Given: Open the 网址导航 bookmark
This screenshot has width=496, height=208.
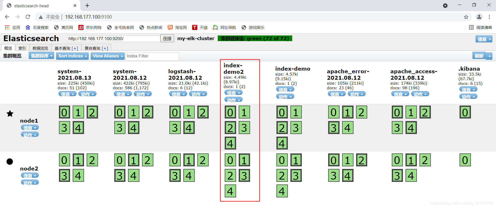Looking at the screenshot, I should (x=224, y=27).
